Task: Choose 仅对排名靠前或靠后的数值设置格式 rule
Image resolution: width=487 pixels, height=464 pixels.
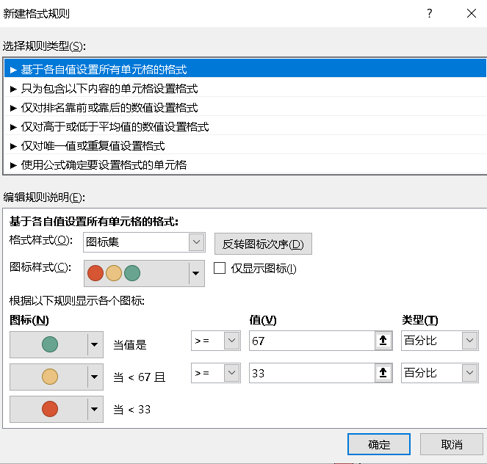Action: [x=245, y=107]
